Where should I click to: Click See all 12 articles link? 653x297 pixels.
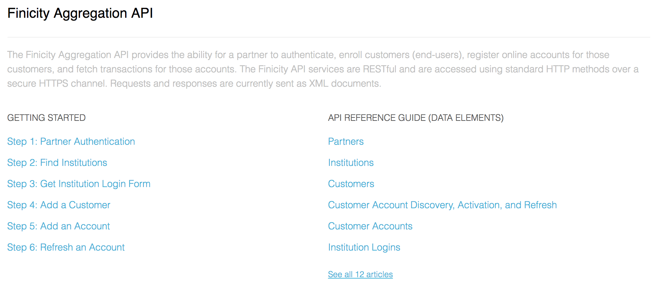[x=360, y=274]
